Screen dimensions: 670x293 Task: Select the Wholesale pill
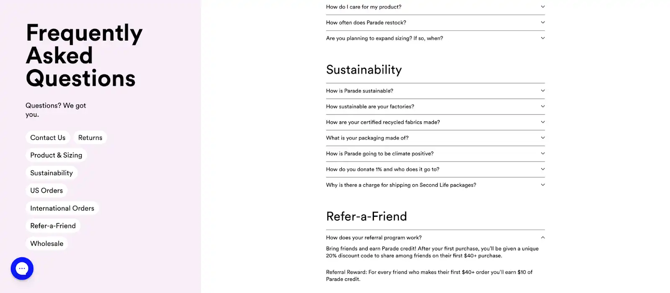point(46,244)
